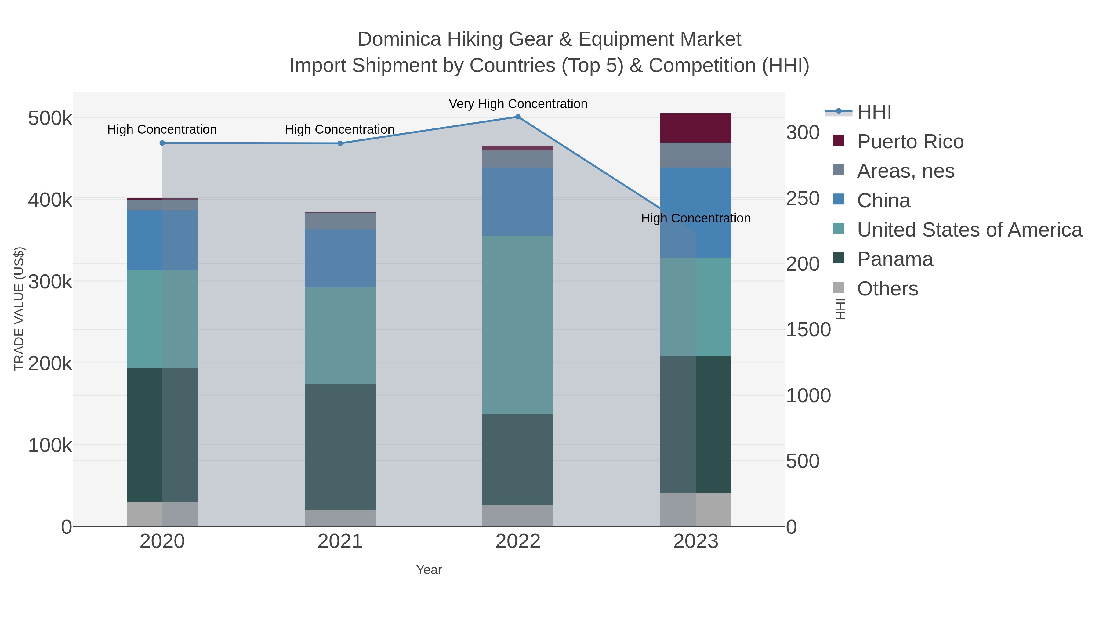Toggle the Puerto Rico legend entry

(898, 142)
